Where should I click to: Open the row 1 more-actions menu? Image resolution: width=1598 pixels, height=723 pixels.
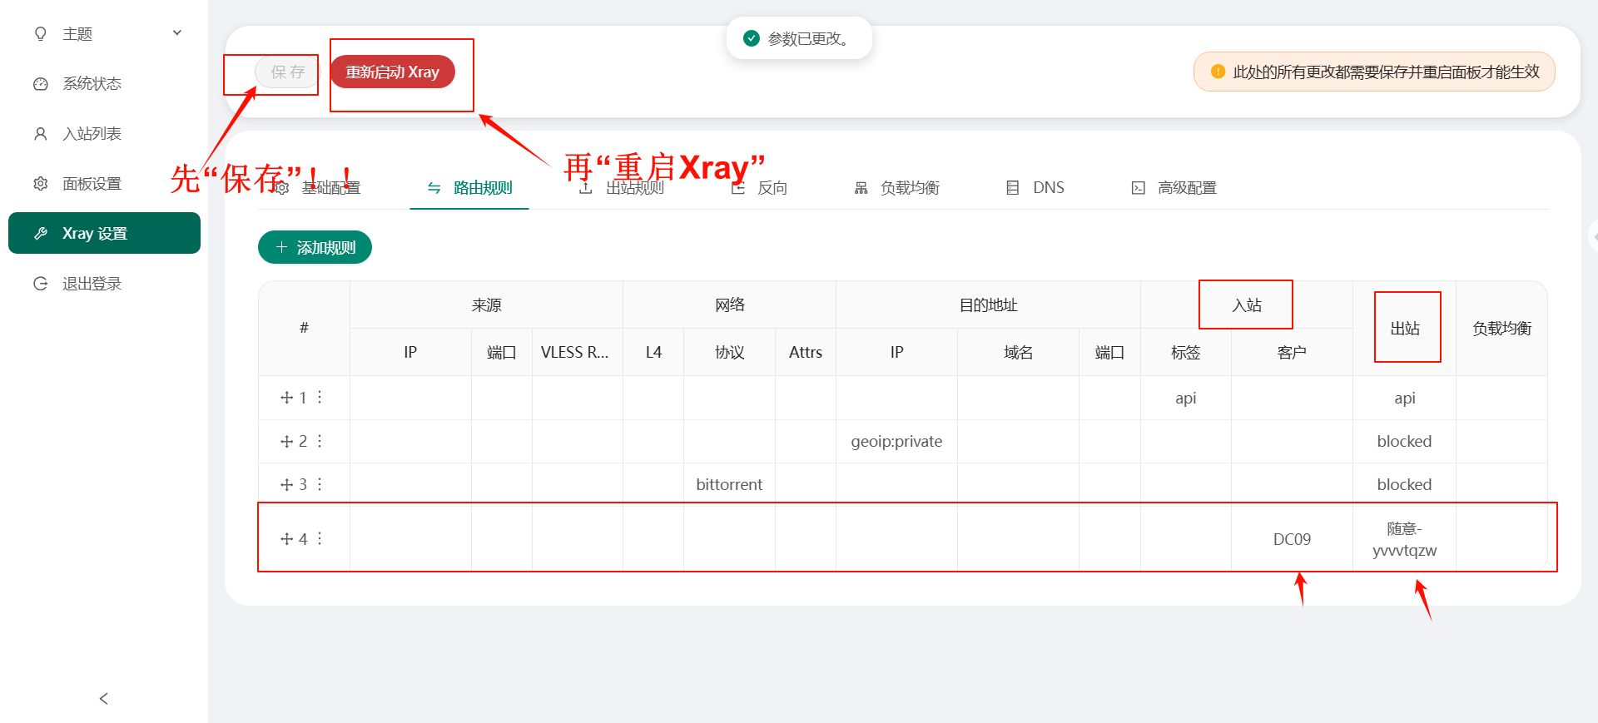tap(320, 398)
